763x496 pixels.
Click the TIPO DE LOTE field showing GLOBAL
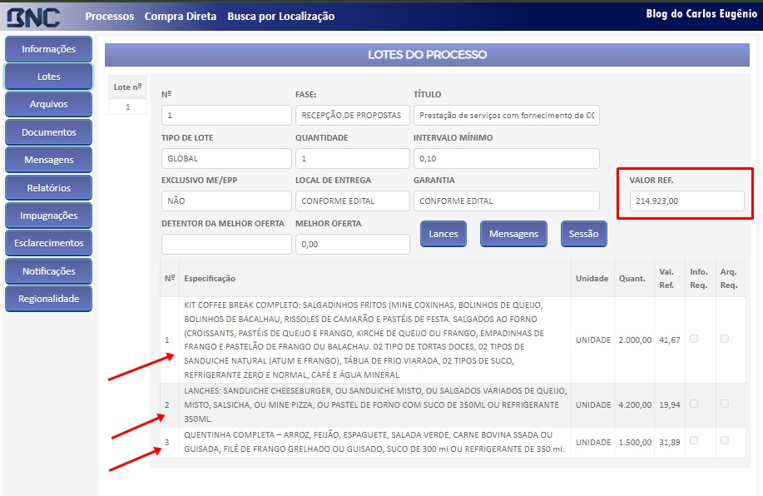[226, 159]
